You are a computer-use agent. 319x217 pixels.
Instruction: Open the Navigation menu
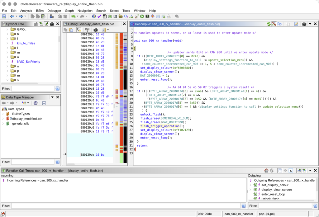pos(85,11)
